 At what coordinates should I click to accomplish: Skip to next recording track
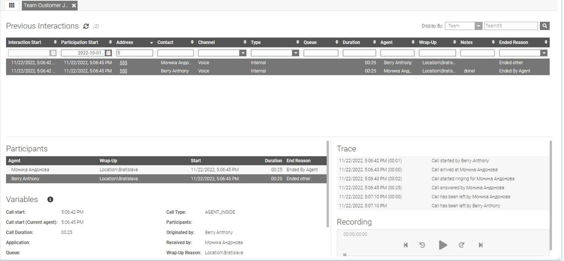(x=481, y=245)
